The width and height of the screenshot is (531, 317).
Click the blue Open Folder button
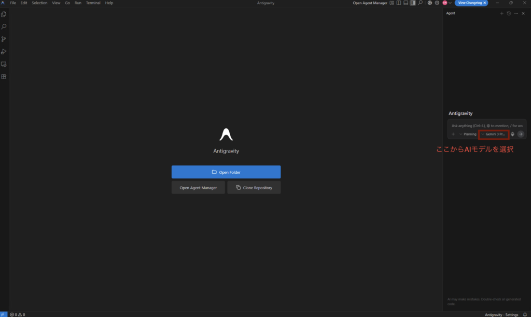coord(226,172)
